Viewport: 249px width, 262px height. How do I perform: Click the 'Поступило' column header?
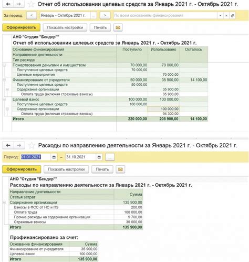click(x=132, y=49)
